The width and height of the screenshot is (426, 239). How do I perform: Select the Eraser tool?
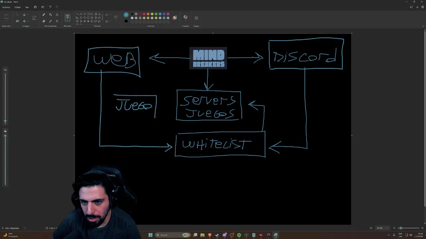pos(44,21)
